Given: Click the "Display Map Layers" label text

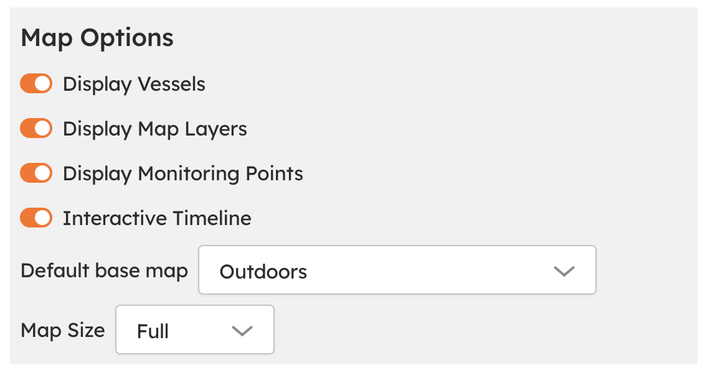Looking at the screenshot, I should point(155,129).
